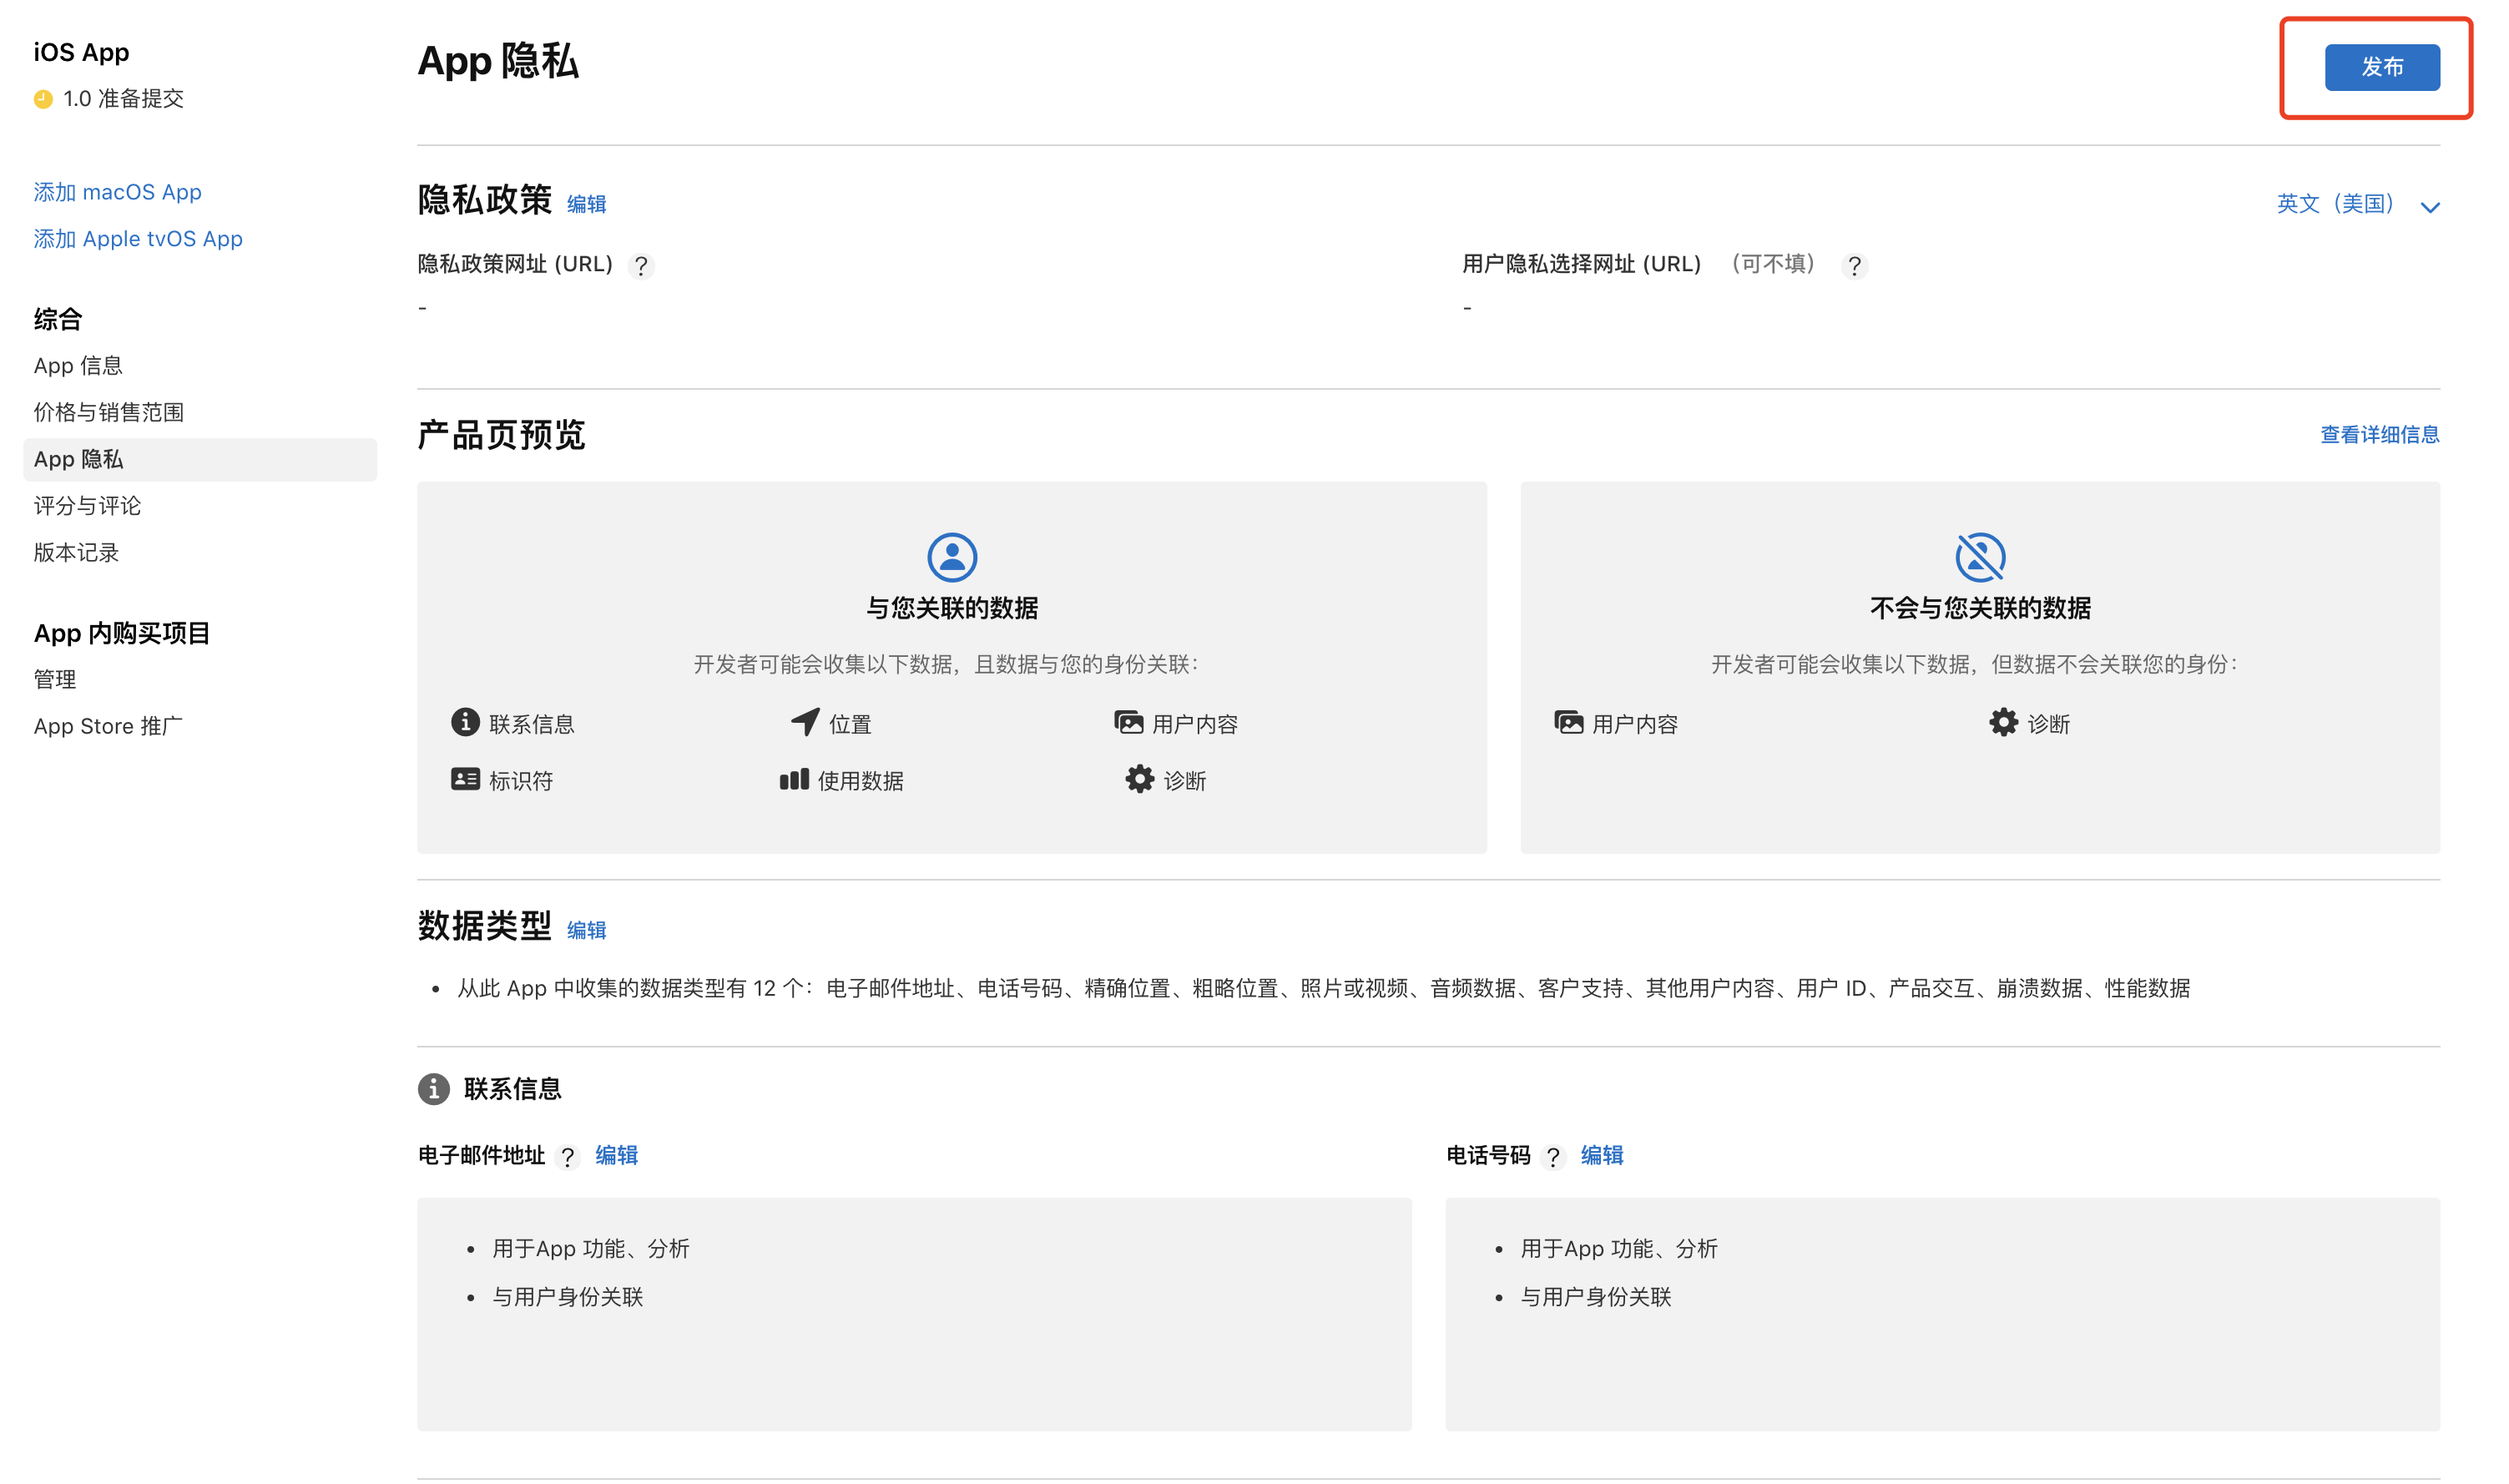Click the blue 发布 publish button
The width and height of the screenshot is (2509, 1484).
(x=2381, y=67)
